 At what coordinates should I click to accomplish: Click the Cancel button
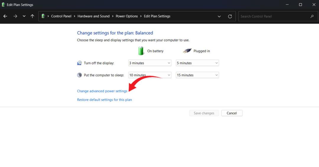232,113
